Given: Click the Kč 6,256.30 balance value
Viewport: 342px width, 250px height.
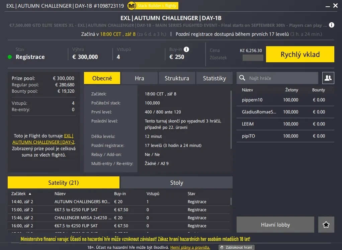Looking at the screenshot, I should pos(251,51).
